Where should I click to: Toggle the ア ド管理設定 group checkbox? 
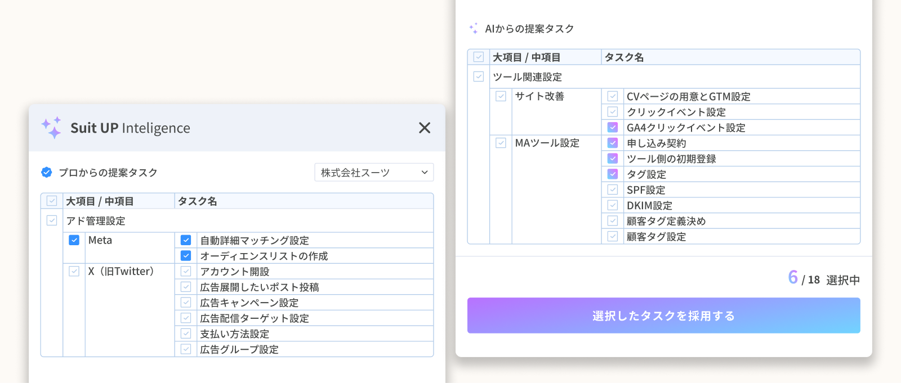[x=52, y=220]
